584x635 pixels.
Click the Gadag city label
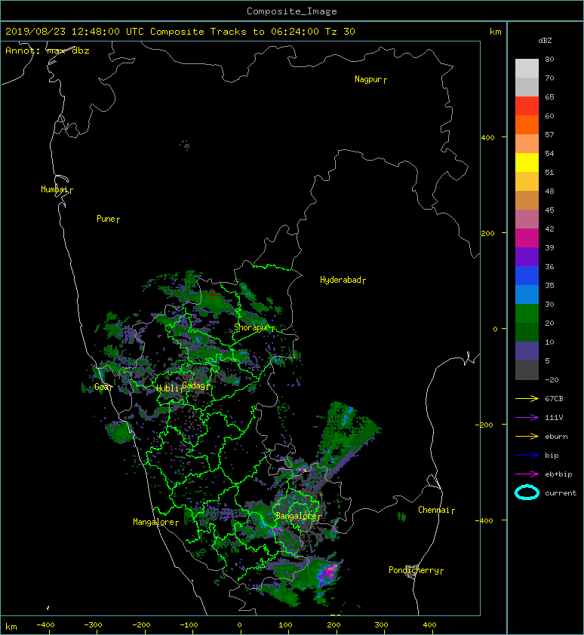tap(195, 385)
